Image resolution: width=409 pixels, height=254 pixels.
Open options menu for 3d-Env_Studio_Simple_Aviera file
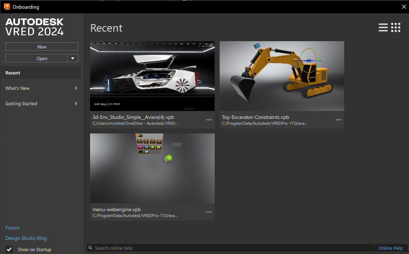[209, 120]
